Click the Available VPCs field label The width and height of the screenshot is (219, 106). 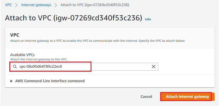22,55
